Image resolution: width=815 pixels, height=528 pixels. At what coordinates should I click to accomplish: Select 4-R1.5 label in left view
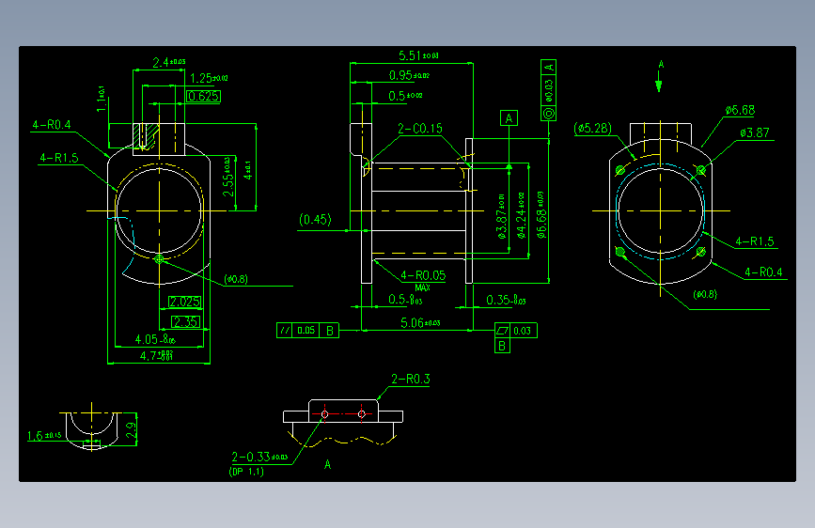click(x=58, y=158)
